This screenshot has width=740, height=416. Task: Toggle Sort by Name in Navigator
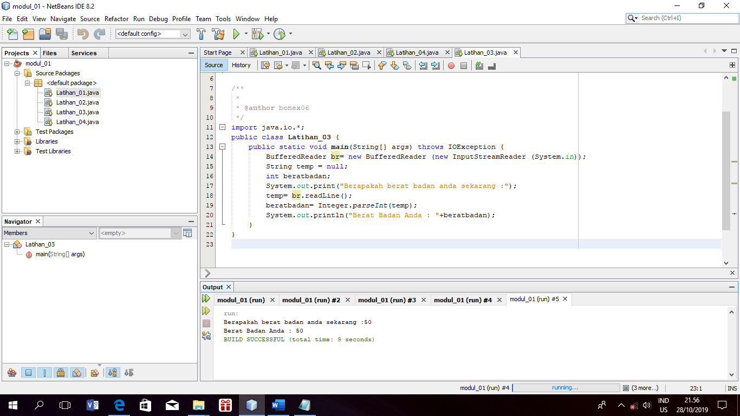pyautogui.click(x=113, y=373)
